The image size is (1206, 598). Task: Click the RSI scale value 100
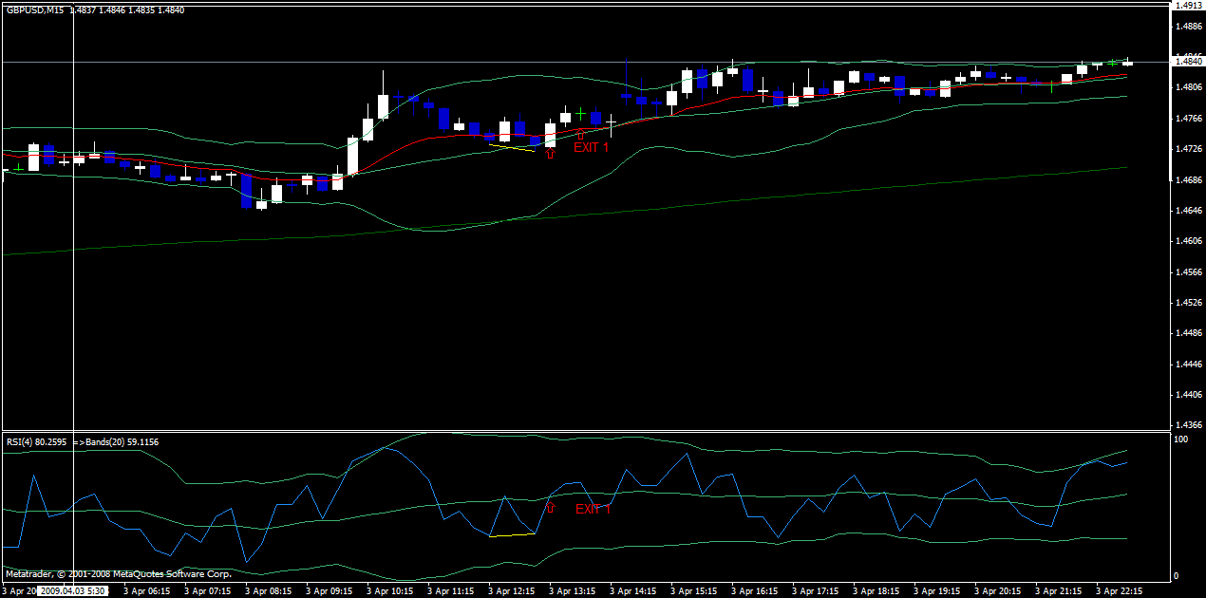point(1183,440)
